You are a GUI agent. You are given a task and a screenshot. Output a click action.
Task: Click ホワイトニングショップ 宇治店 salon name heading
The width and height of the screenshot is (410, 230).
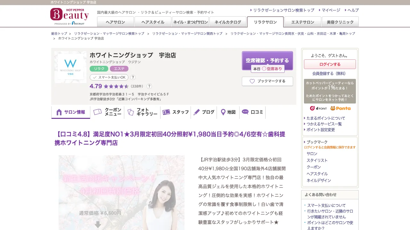pos(133,55)
